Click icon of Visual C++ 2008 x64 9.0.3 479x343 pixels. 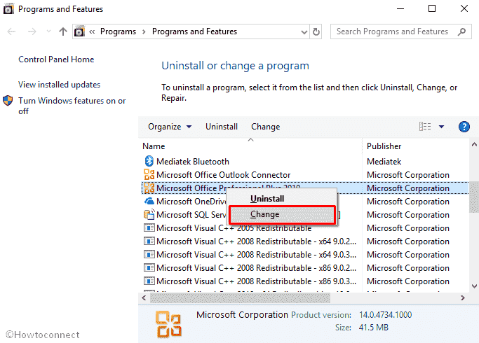[x=149, y=254]
